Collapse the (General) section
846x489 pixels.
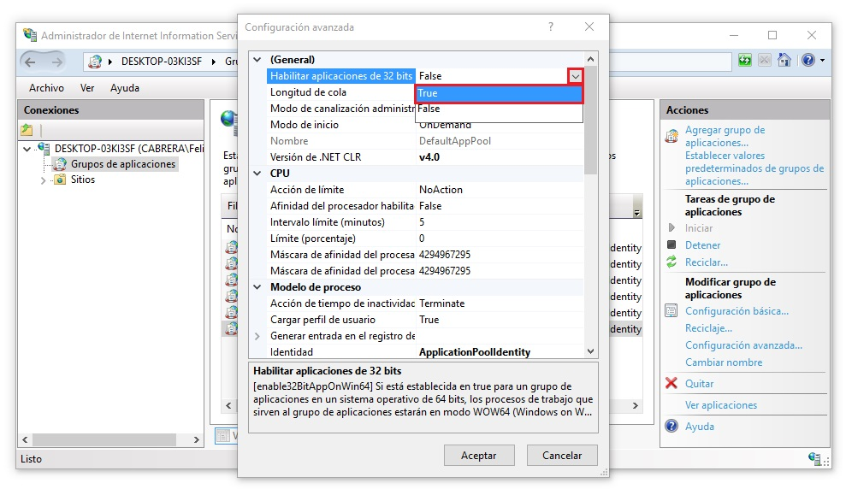pos(257,60)
